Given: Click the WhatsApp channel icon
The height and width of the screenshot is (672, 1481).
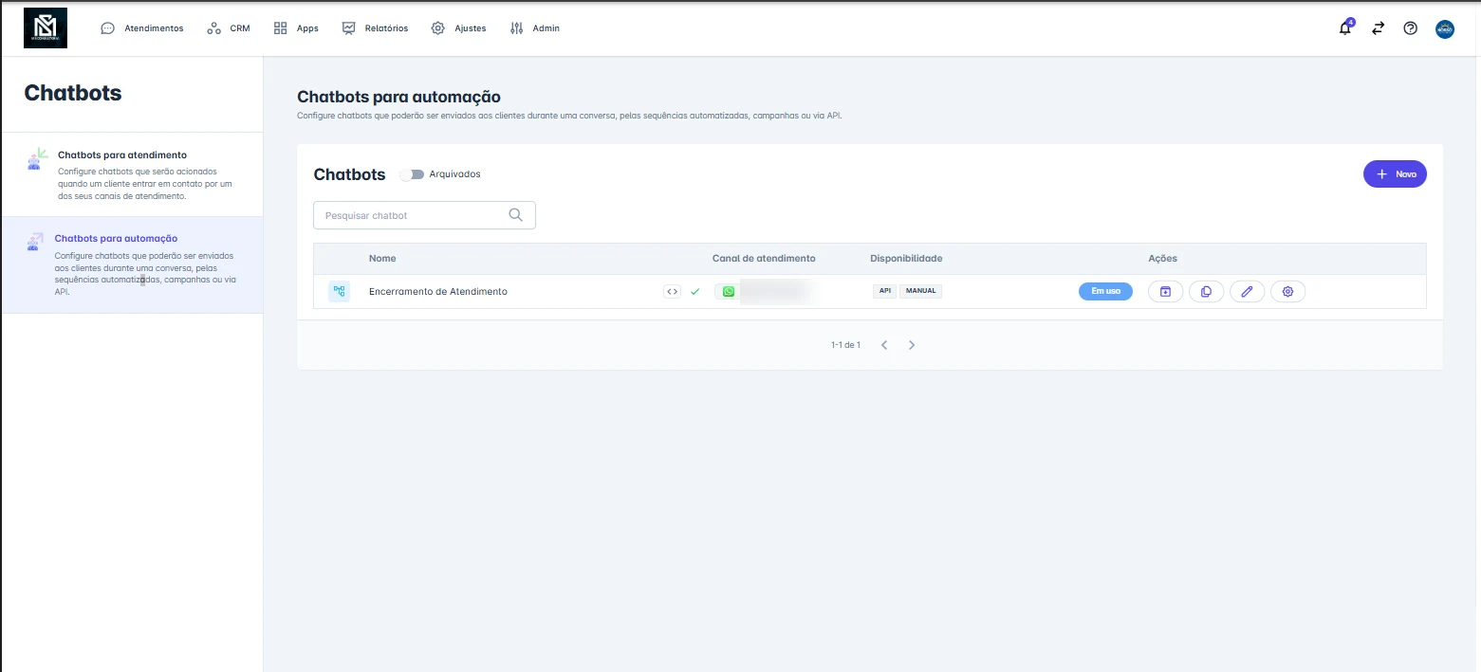Looking at the screenshot, I should pos(729,292).
